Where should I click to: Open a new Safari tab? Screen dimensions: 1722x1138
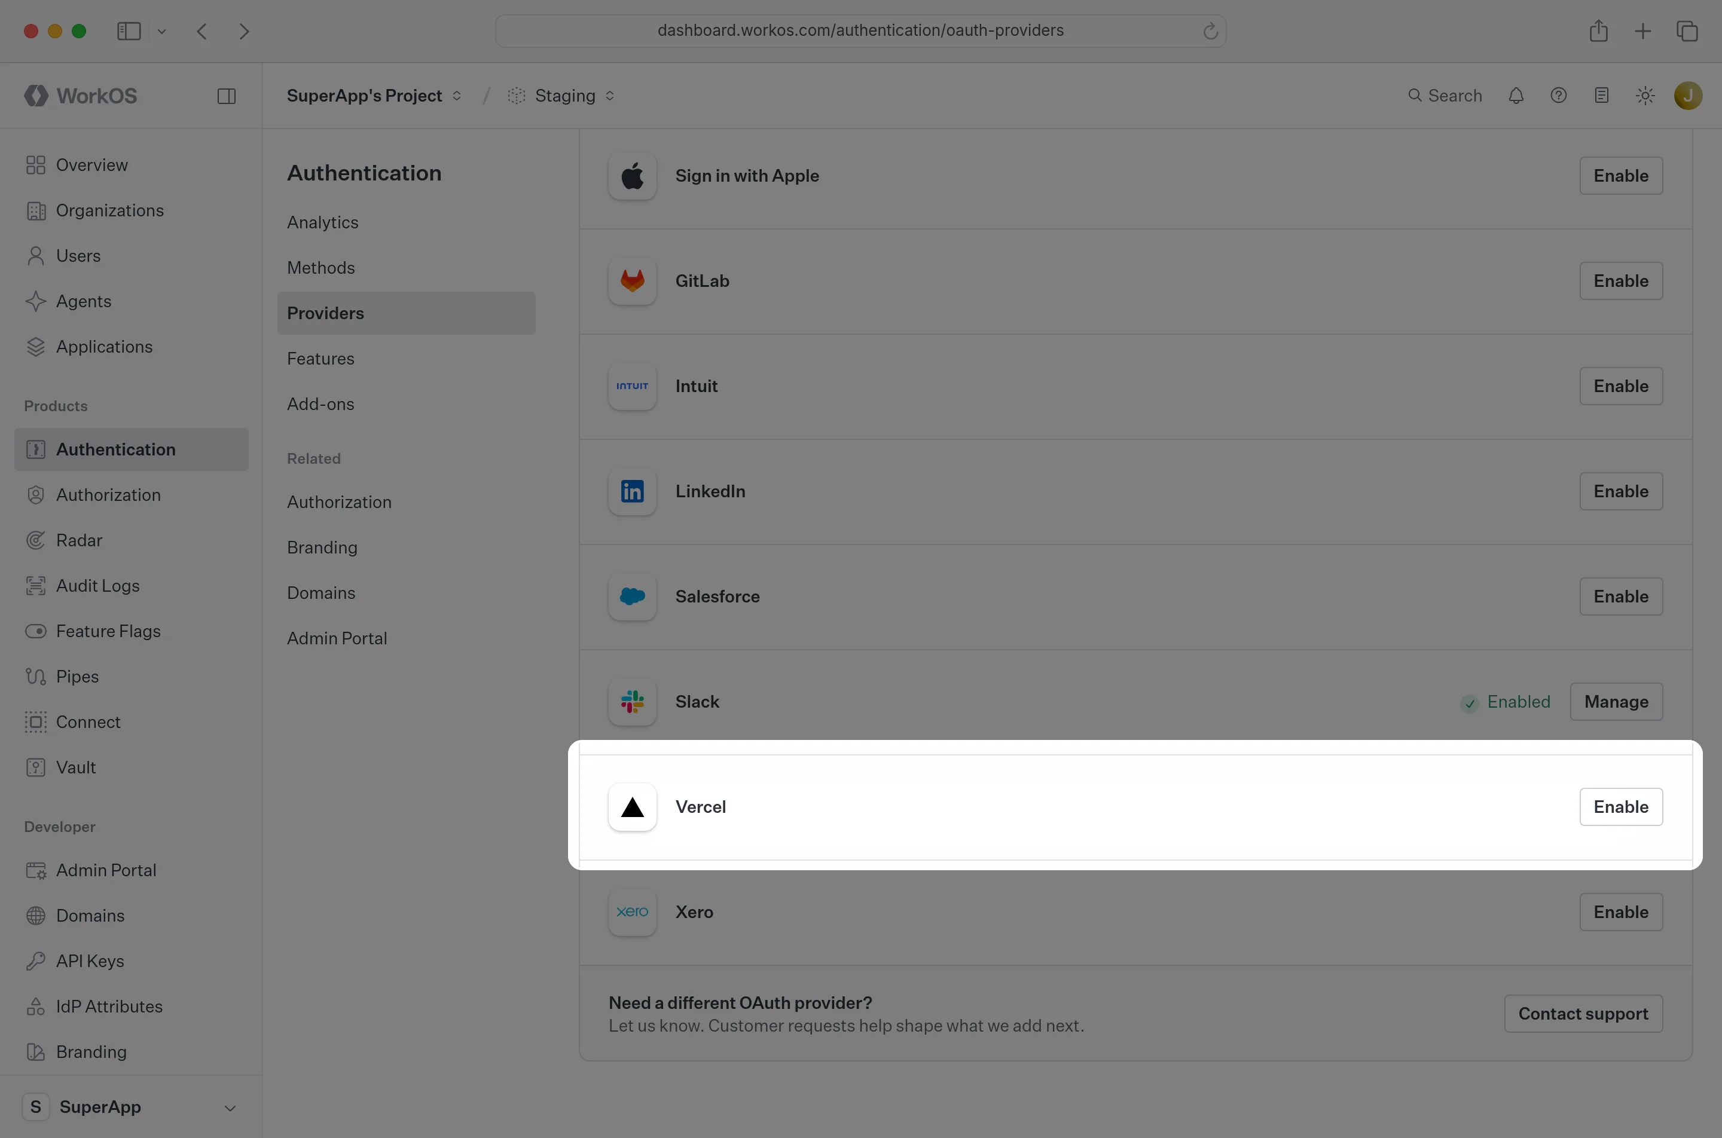(1643, 30)
